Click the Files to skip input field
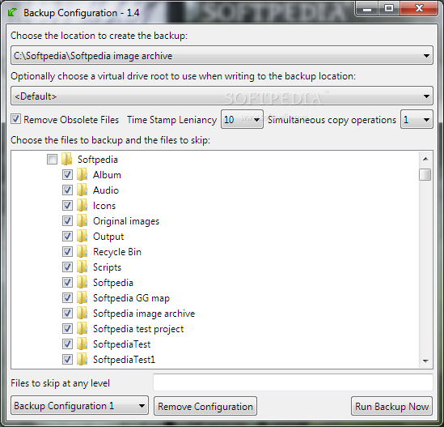444x427 pixels. [x=293, y=382]
